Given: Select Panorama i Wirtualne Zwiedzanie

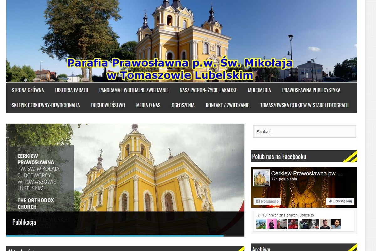Looking at the screenshot, I should (134, 90).
